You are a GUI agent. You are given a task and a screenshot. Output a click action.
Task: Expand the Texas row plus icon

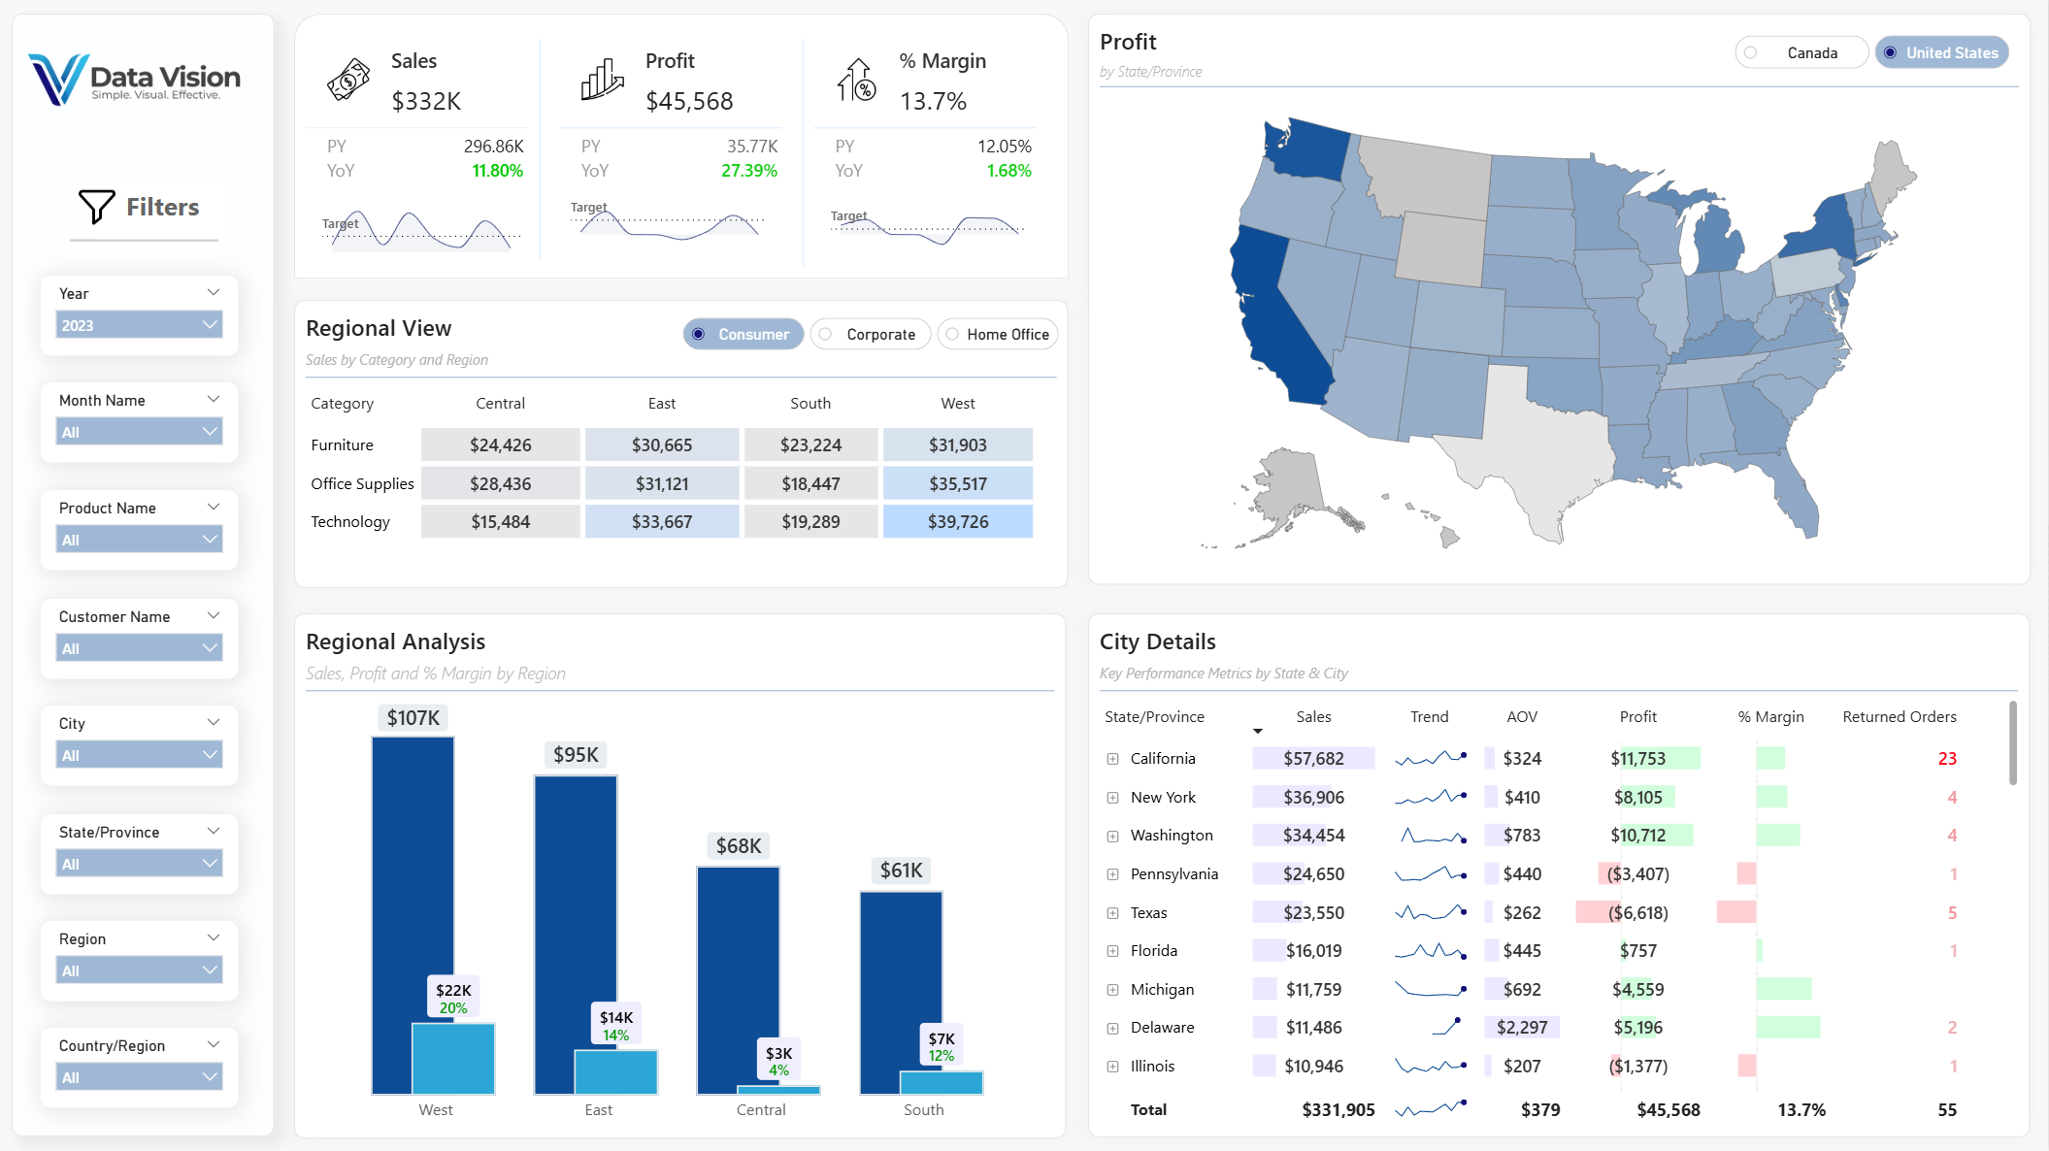1112,913
